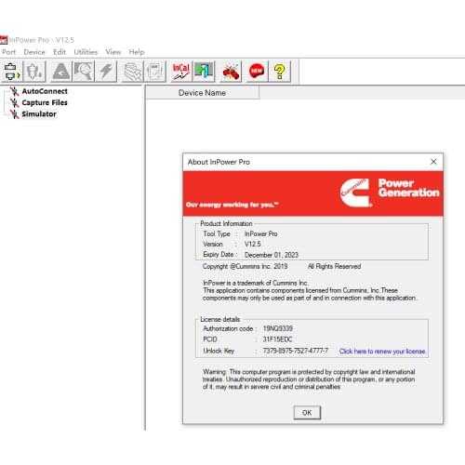This screenshot has height=465, width=465.
Task: Open the Edit menu
Action: point(60,52)
